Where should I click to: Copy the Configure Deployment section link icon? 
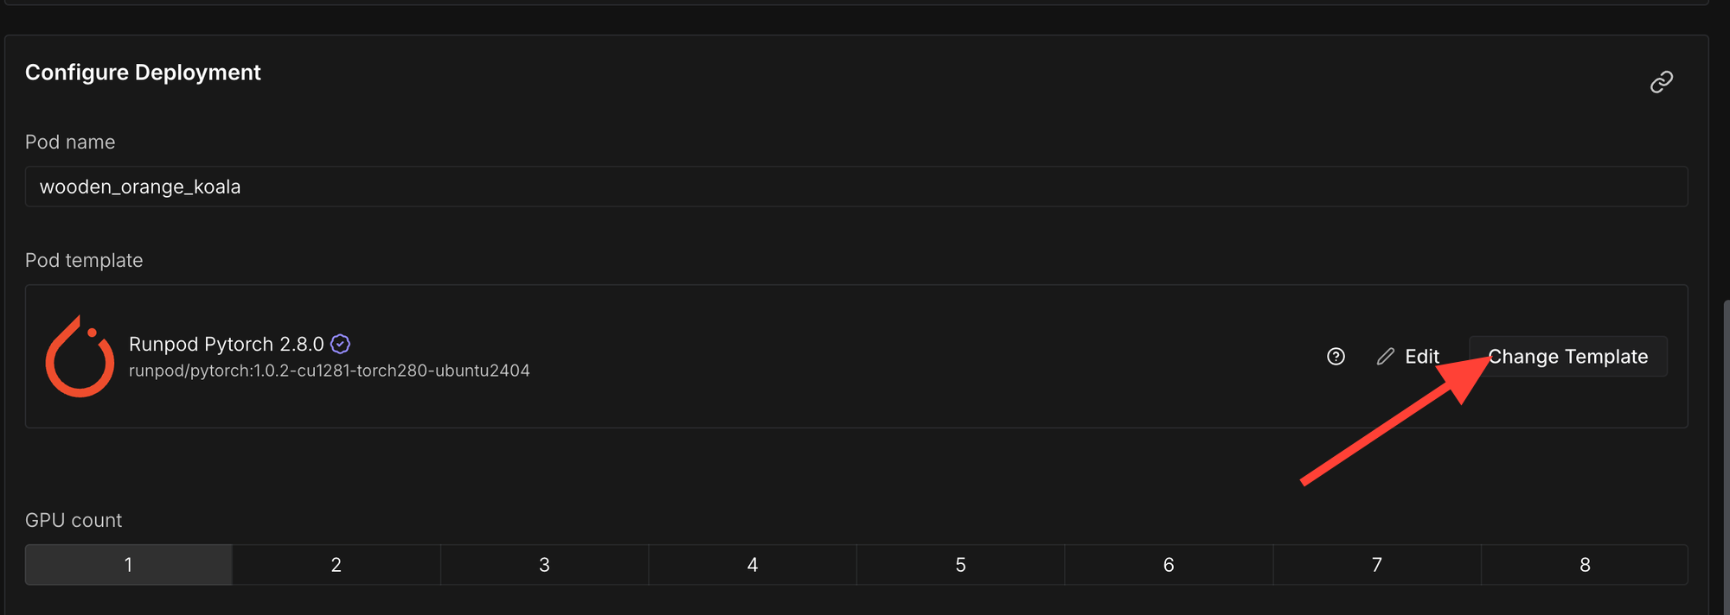tap(1661, 82)
